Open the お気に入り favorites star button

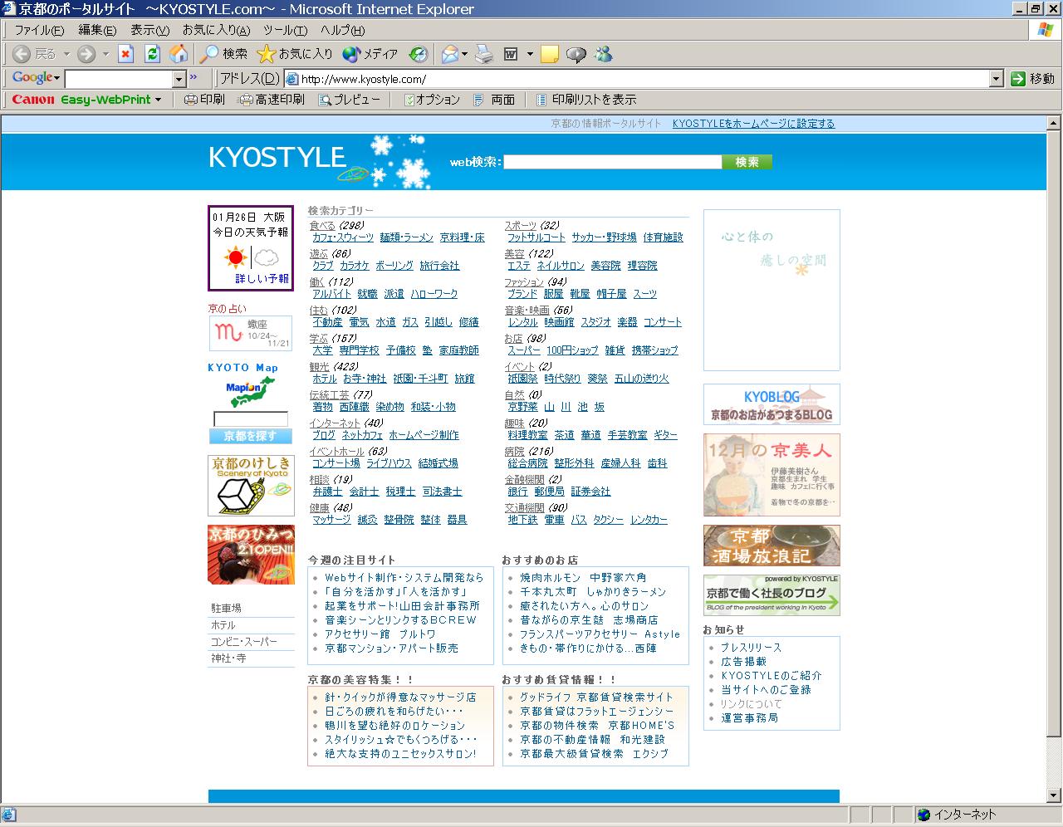(295, 54)
